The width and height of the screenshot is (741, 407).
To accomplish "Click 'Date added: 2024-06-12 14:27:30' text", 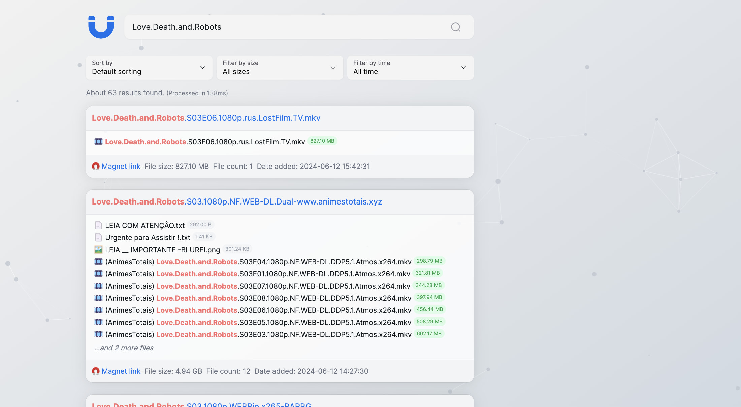I will pyautogui.click(x=311, y=371).
